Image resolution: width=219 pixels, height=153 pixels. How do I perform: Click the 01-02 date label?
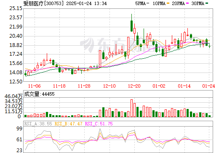(x=159, y=86)
